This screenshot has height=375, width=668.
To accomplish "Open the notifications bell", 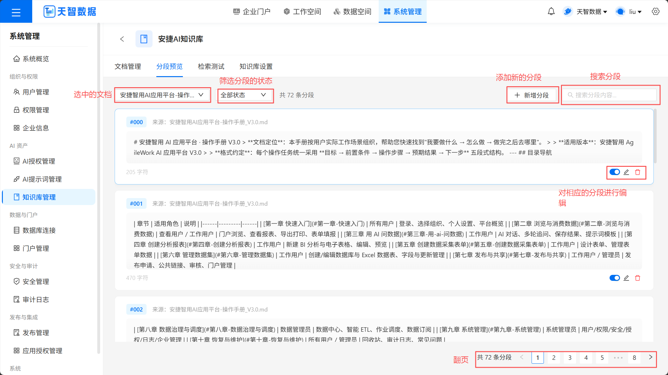I will (x=551, y=12).
